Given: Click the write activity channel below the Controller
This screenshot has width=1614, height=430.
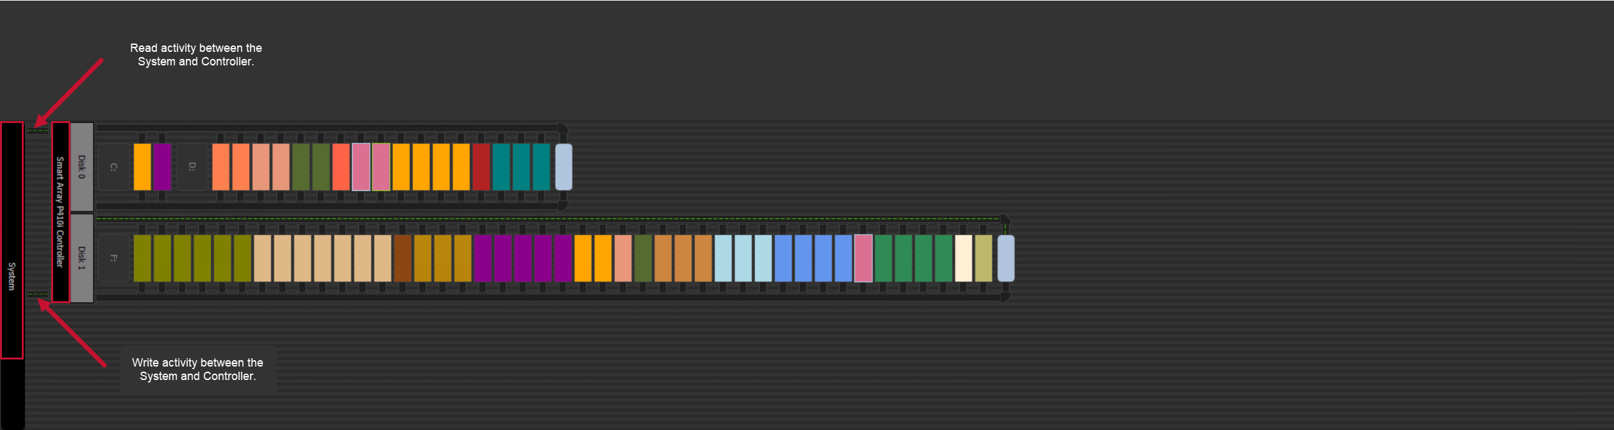Looking at the screenshot, I should [37, 294].
